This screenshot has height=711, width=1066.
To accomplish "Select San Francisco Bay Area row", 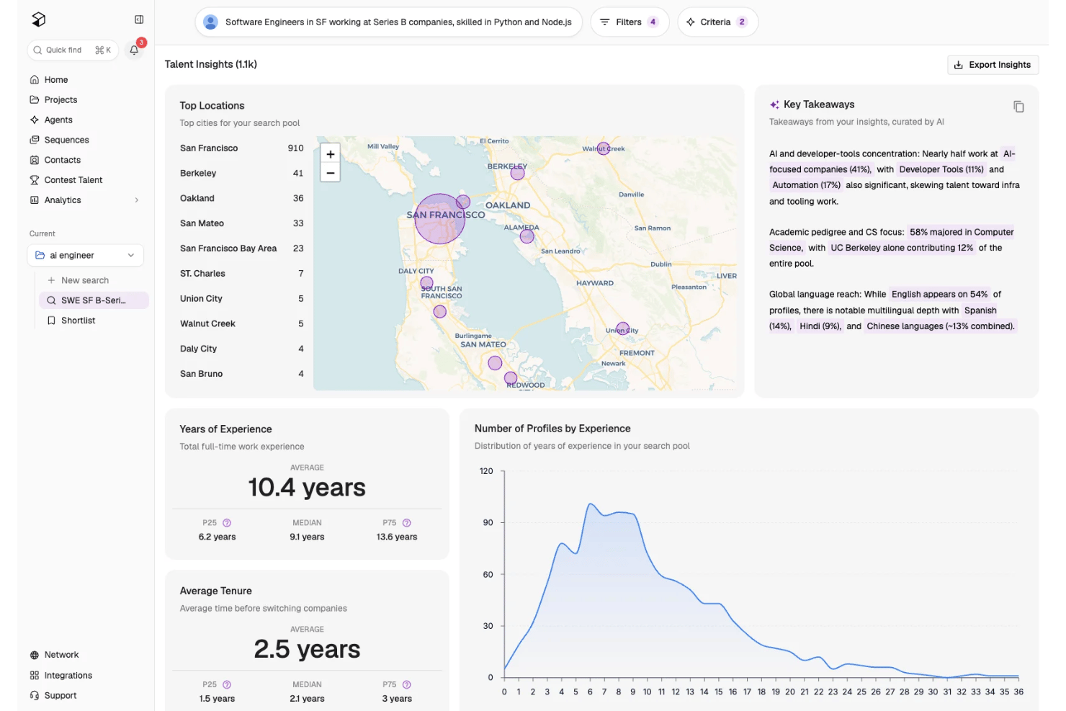I will 242,249.
